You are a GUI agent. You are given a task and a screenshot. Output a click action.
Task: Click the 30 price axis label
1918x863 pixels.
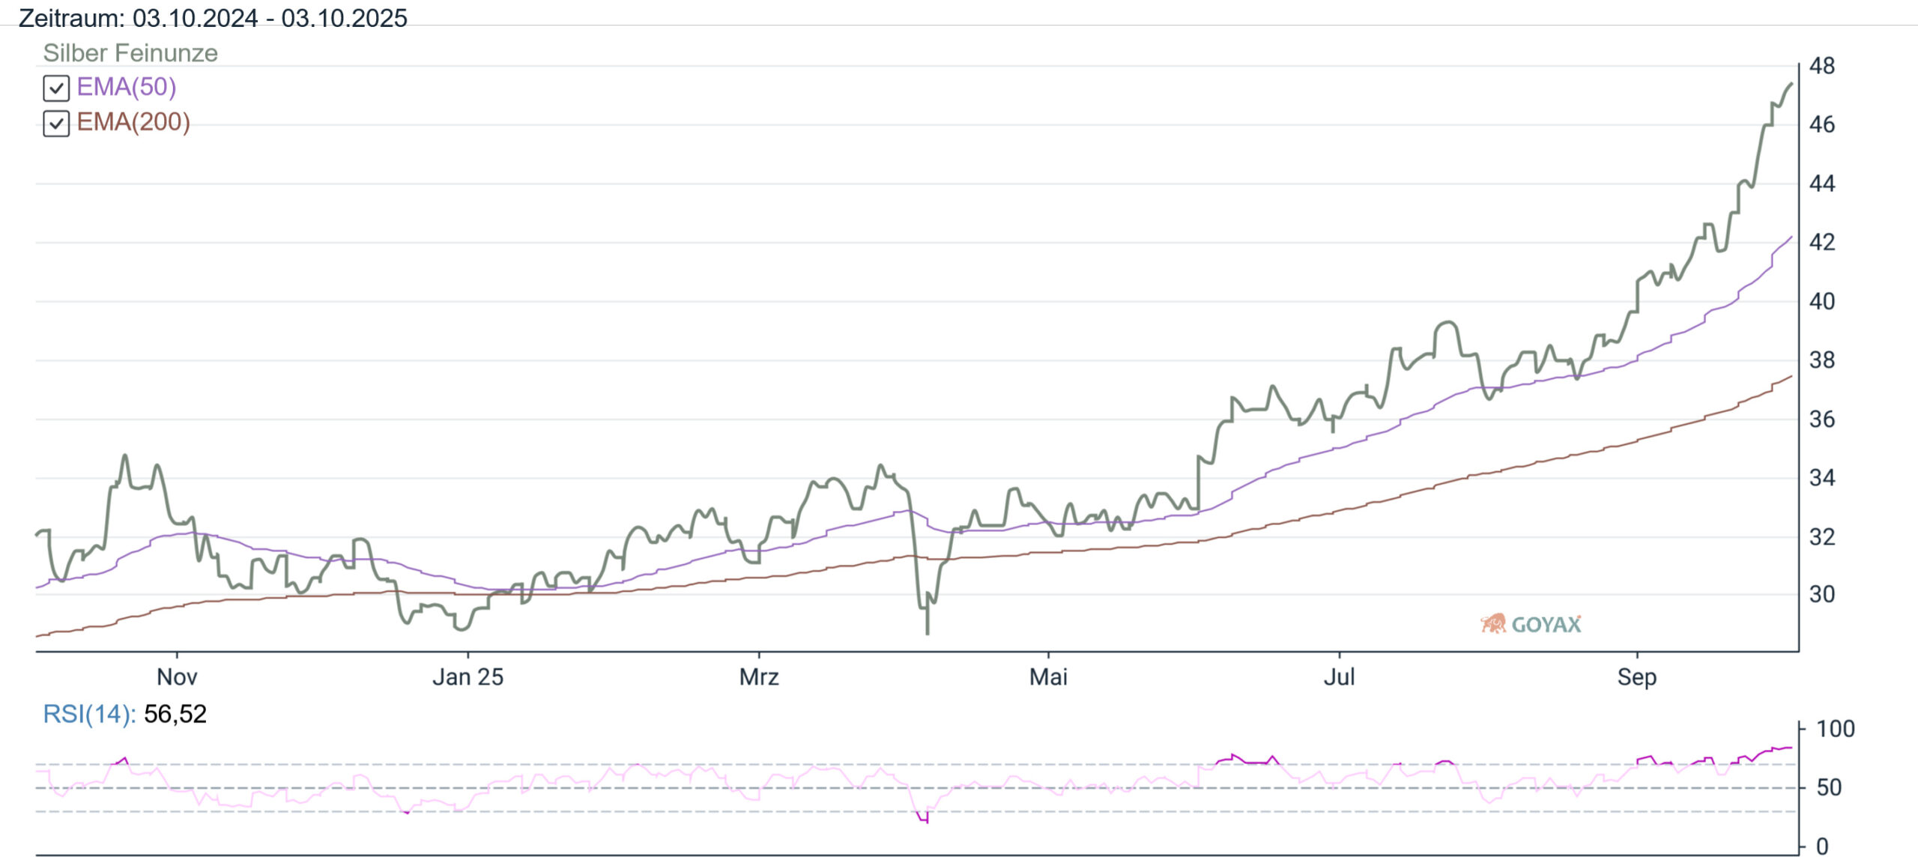coord(1822,595)
